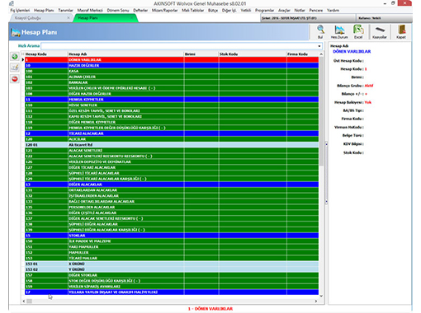Click the horizontal scrollbar right arrow

[x=316, y=301]
